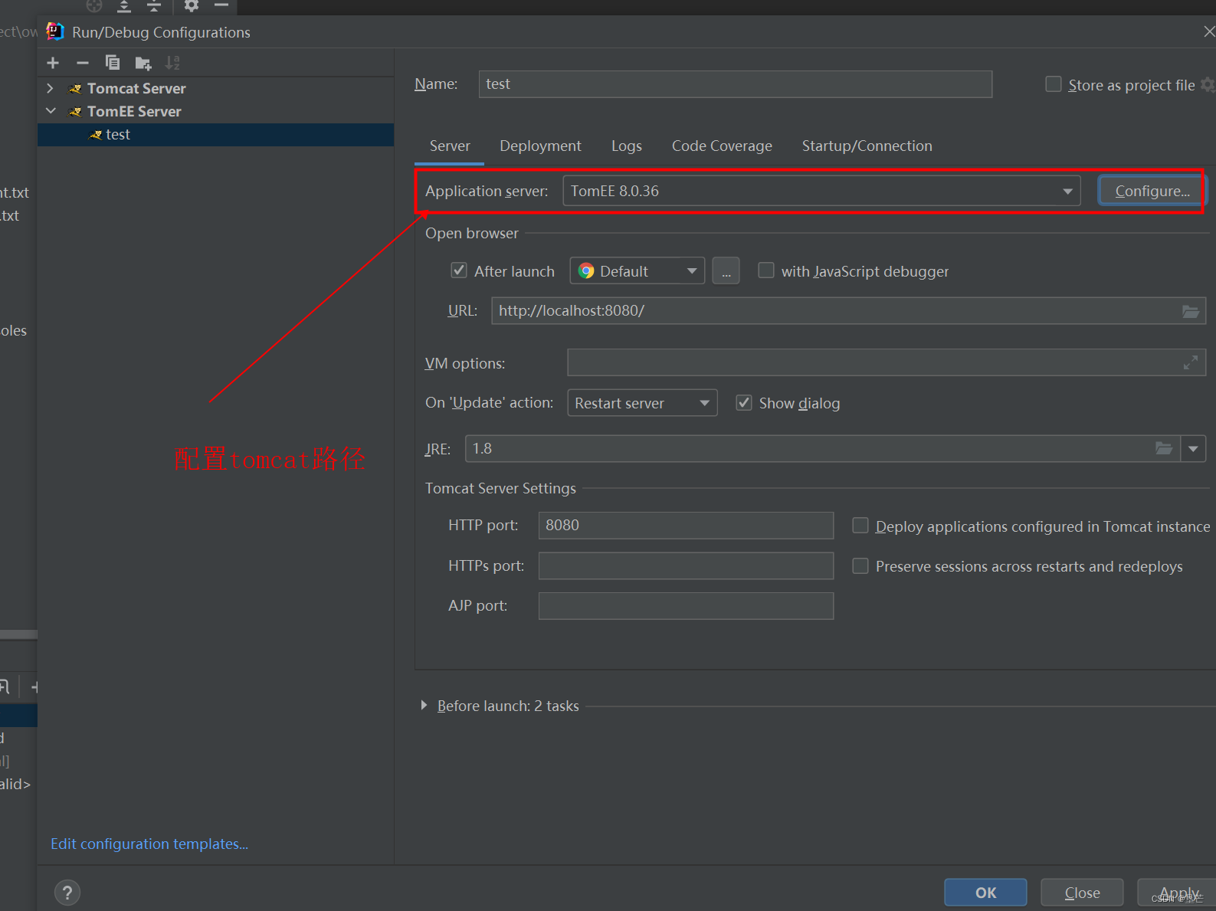Select Tomcat Server tree label
Image resolution: width=1216 pixels, height=911 pixels.
click(136, 89)
